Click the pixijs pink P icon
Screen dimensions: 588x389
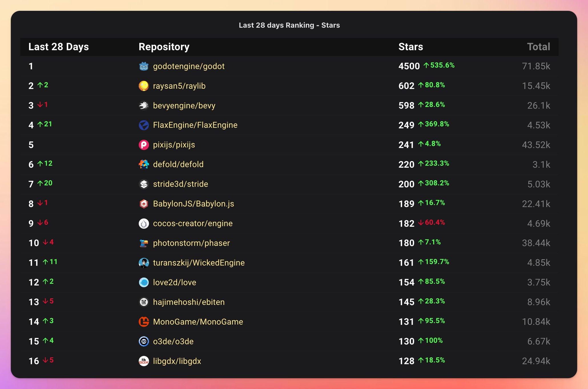(x=144, y=145)
